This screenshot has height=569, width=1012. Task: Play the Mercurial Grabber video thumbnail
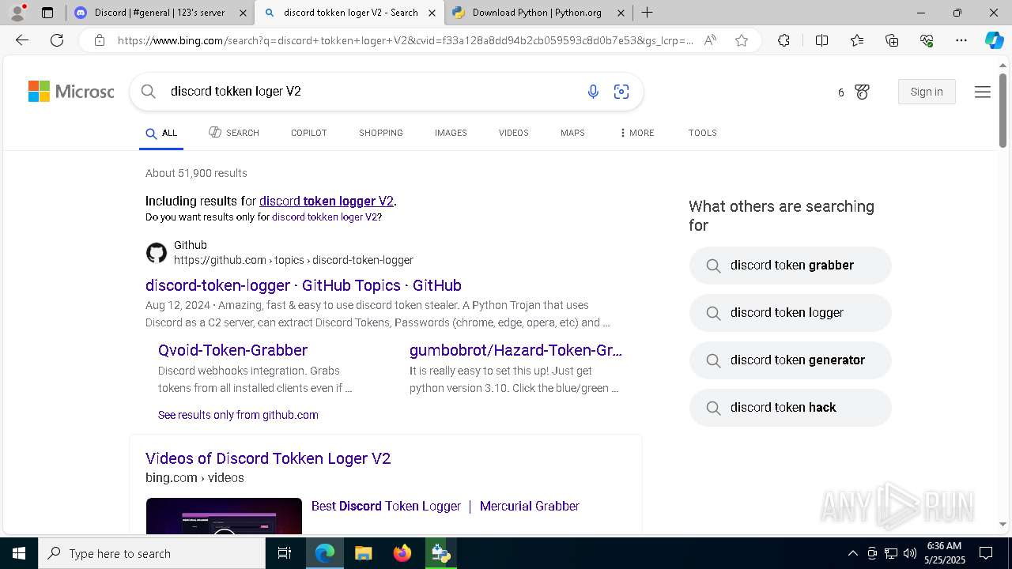tap(224, 515)
